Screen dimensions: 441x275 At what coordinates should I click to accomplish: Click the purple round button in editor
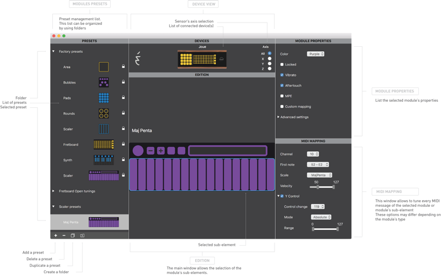coord(138,151)
